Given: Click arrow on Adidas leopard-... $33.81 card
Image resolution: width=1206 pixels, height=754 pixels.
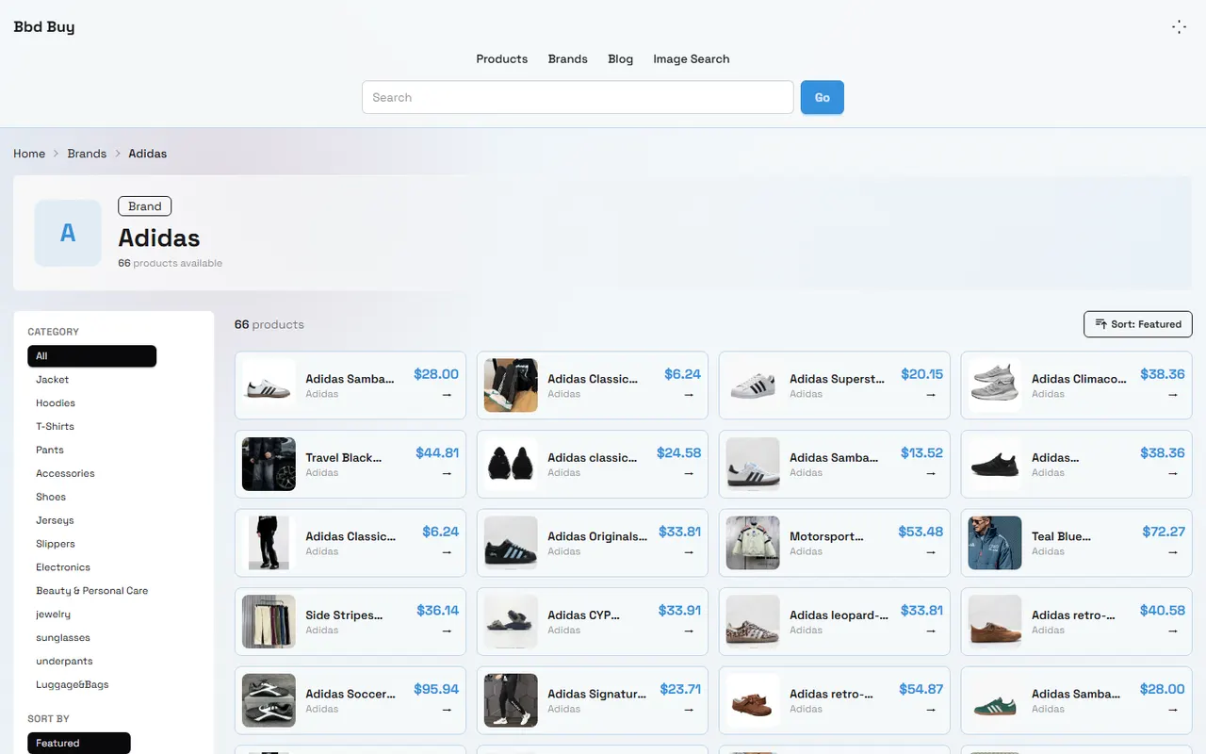Looking at the screenshot, I should [931, 631].
